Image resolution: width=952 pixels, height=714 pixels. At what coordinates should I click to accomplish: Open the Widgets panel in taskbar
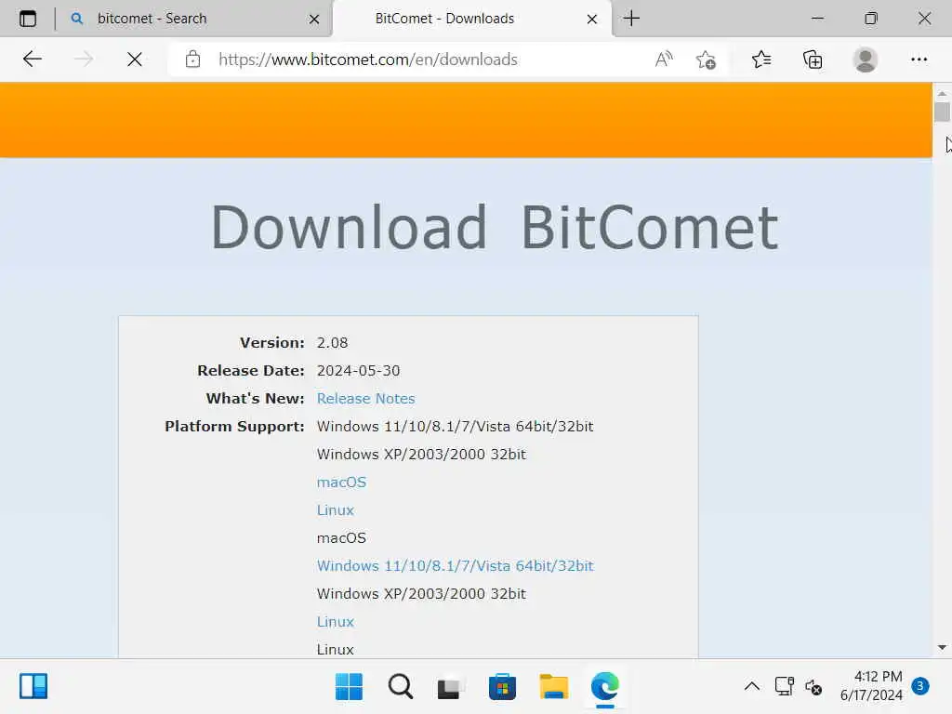(33, 687)
